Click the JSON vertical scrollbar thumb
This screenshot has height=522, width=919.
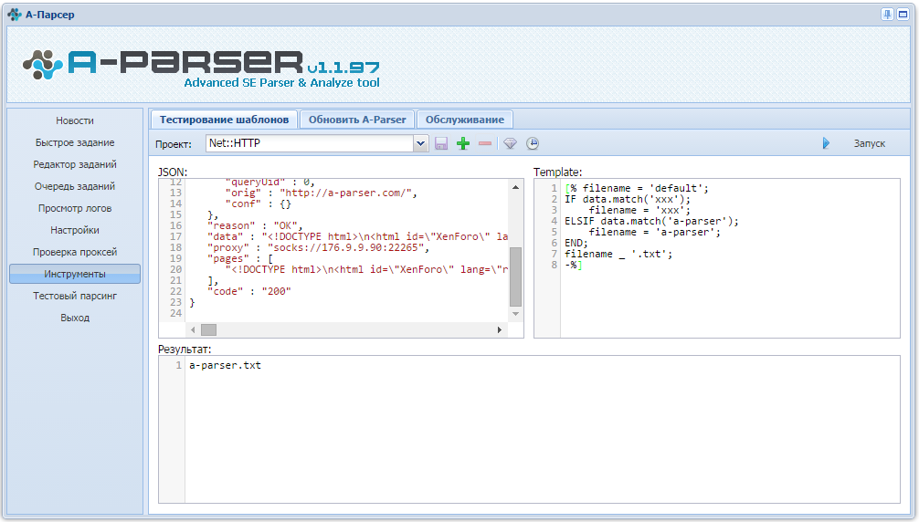pos(515,277)
